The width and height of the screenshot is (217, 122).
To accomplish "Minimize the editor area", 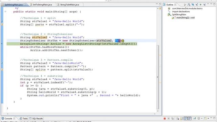I will tap(157, 4).
